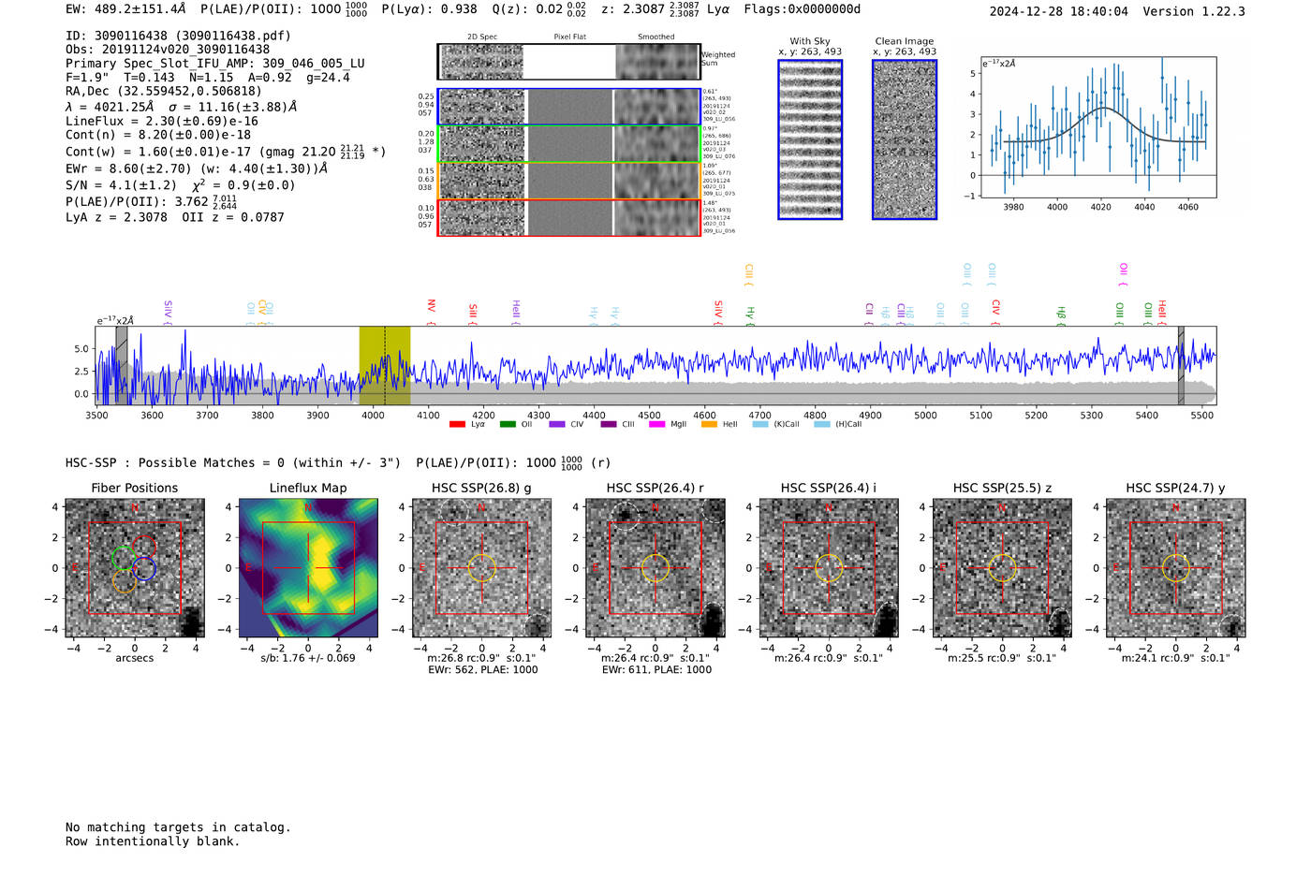
Task: Click the s/b: 1.76 +/- 0.069 label
Action: pyautogui.click(x=308, y=658)
